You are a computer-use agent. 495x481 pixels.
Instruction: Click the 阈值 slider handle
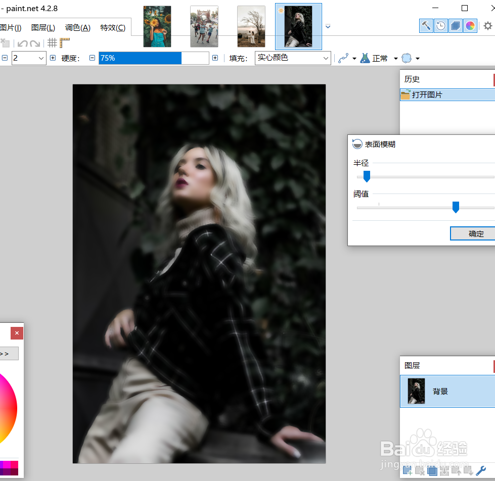point(456,207)
